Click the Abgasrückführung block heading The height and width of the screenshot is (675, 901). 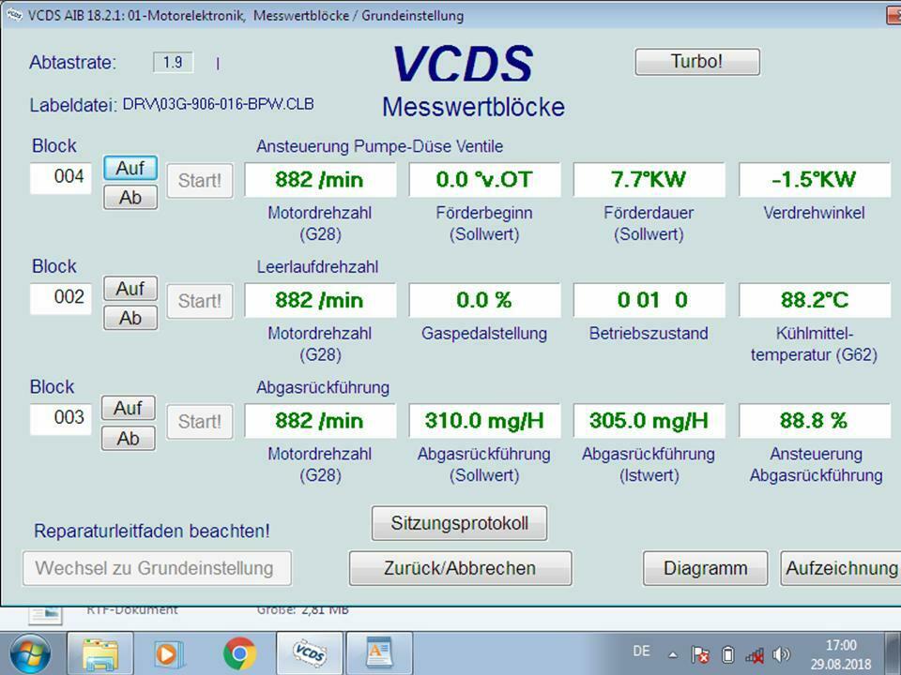click(x=323, y=387)
